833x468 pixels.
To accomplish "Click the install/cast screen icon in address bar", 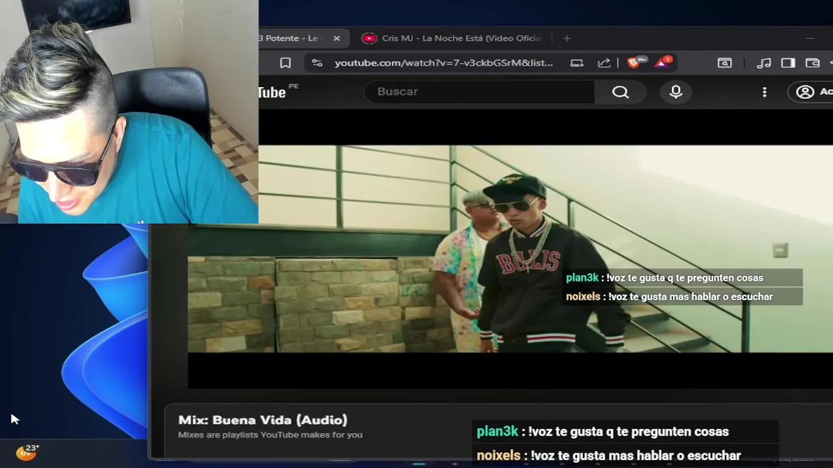I will point(577,63).
